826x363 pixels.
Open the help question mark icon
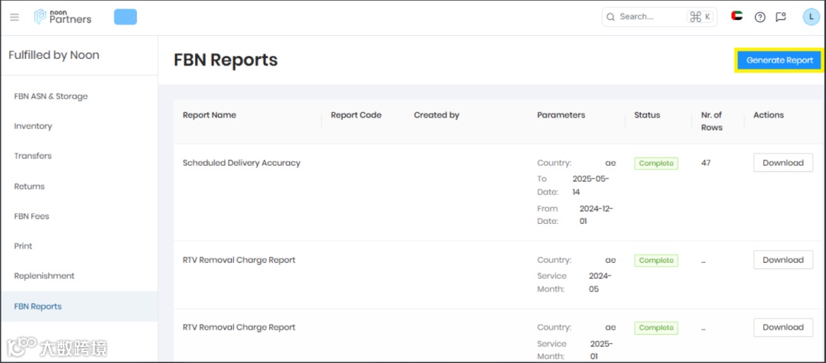759,17
